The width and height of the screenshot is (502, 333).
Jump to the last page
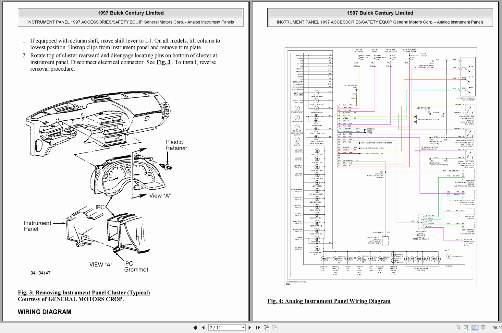pyautogui.click(x=258, y=327)
